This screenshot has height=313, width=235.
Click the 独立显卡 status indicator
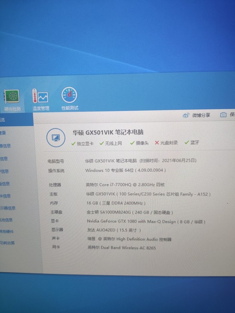click(x=82, y=144)
